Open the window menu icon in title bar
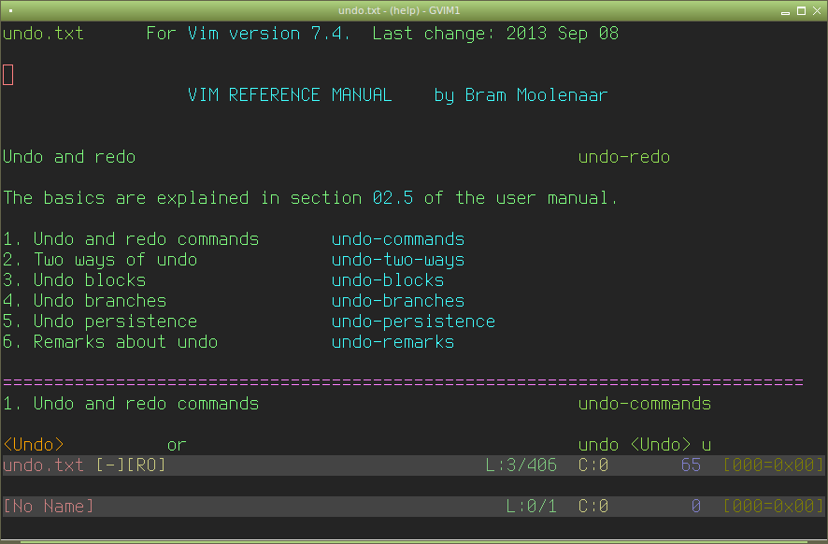This screenshot has width=828, height=544. tap(10, 9)
